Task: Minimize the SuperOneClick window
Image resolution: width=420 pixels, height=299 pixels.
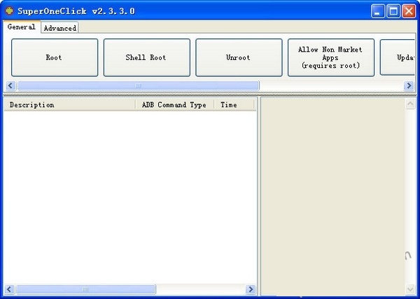Action: (x=378, y=11)
